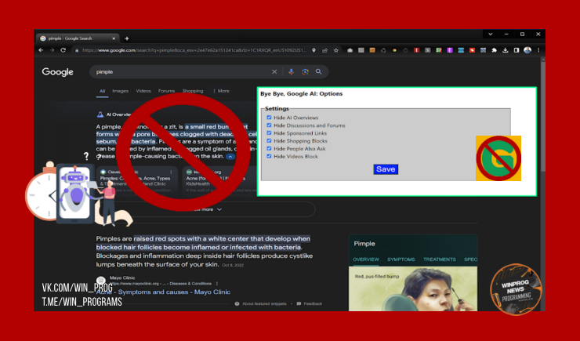
Task: Switch to the Forums search tab
Action: pyautogui.click(x=166, y=91)
